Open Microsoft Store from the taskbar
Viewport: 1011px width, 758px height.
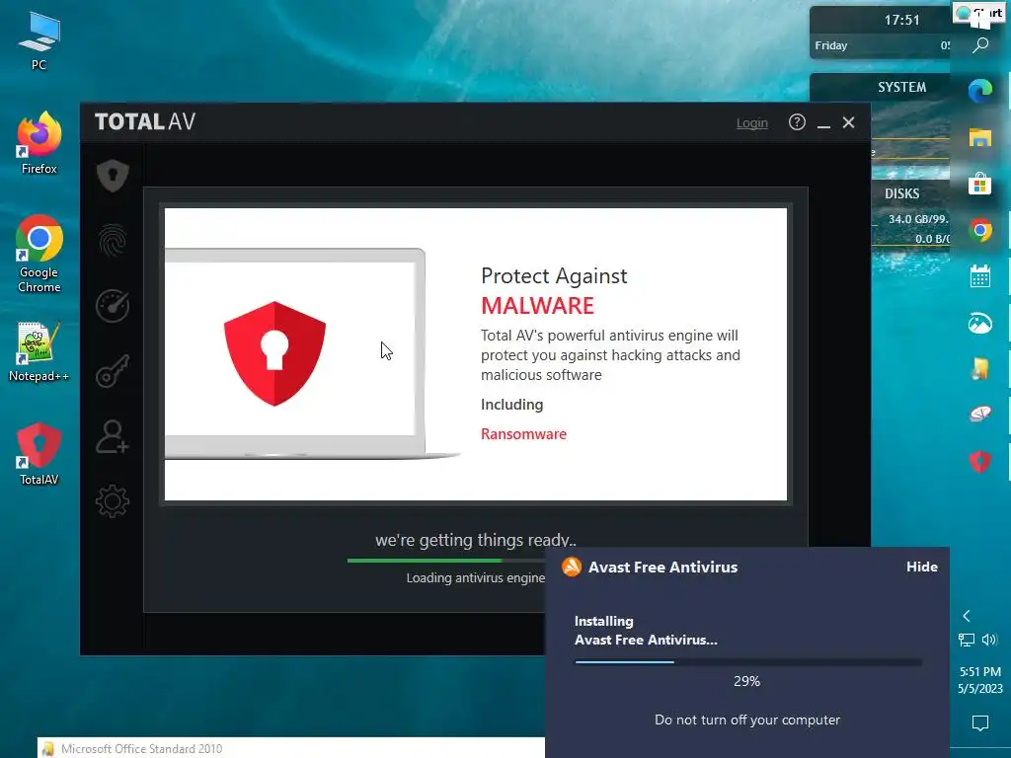coord(980,184)
